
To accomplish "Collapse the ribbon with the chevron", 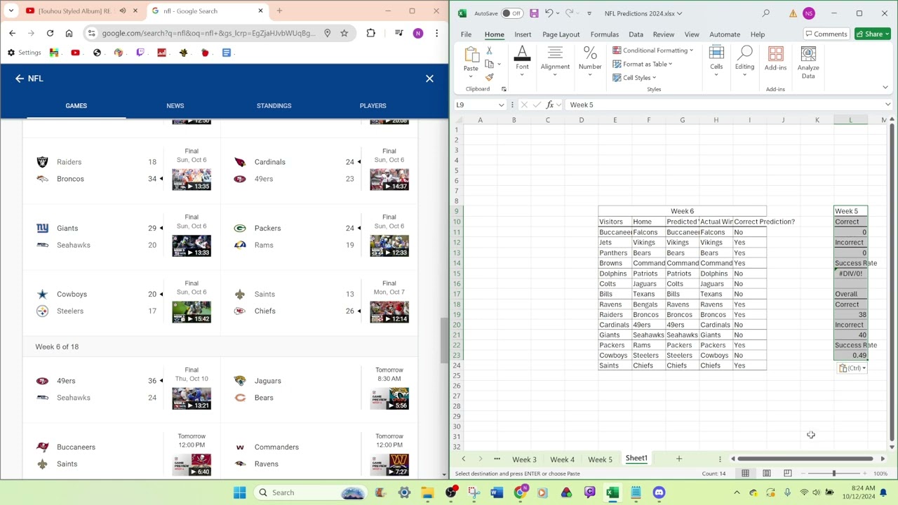I will tap(885, 88).
